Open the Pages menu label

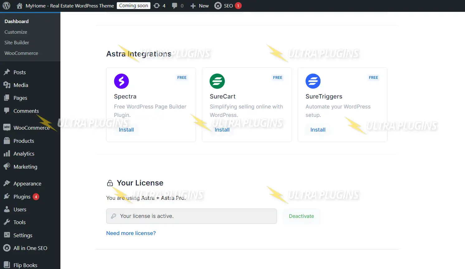(20, 98)
